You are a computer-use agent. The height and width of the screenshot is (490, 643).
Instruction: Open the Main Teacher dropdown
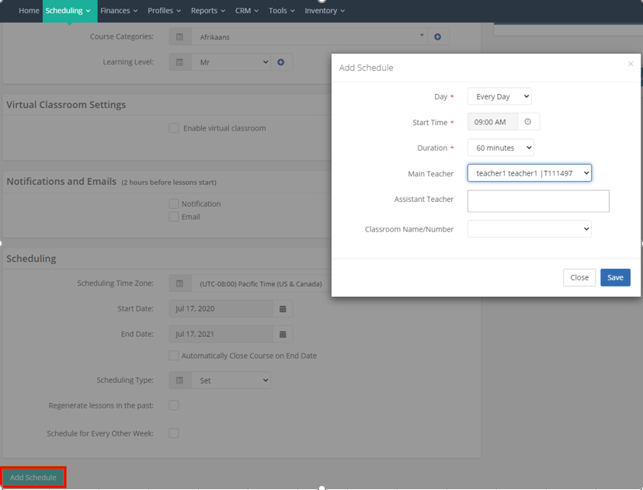(x=529, y=173)
